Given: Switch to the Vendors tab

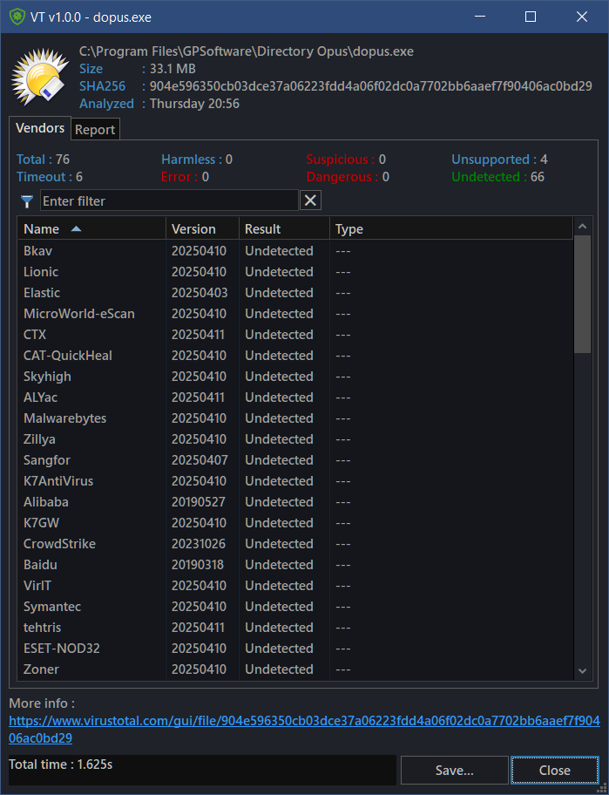Looking at the screenshot, I should [x=40, y=128].
